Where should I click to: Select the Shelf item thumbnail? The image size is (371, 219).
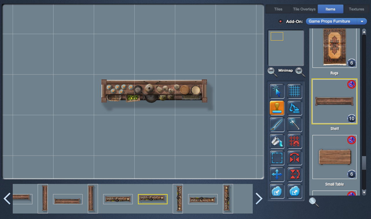334,101
